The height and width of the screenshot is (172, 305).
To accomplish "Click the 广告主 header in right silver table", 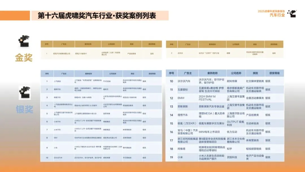I will tap(188, 73).
